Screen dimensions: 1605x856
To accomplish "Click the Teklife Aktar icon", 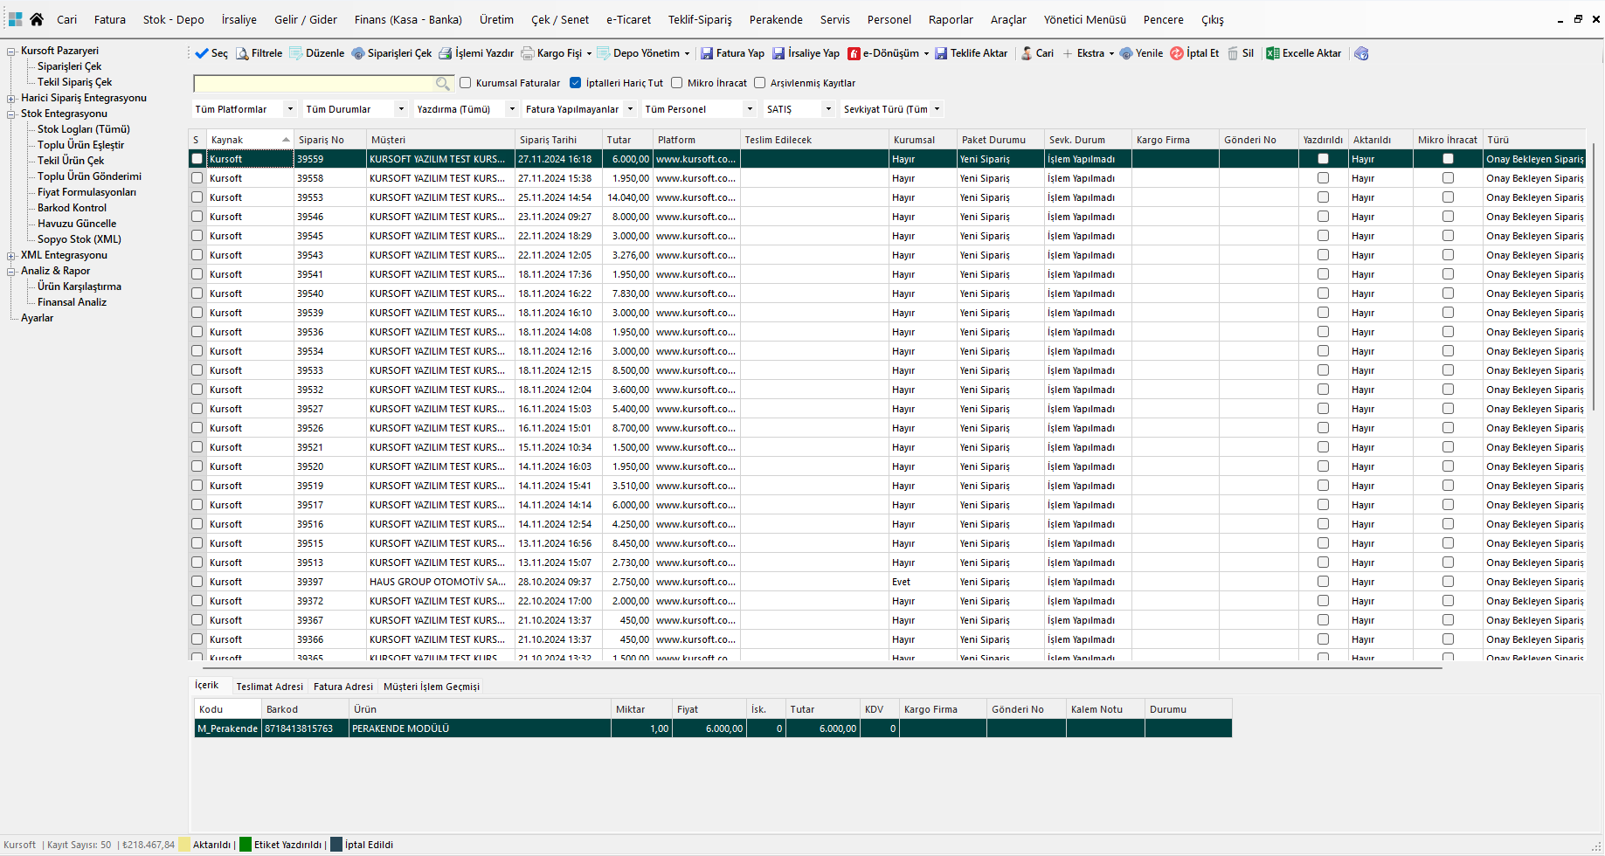I will click(x=941, y=53).
